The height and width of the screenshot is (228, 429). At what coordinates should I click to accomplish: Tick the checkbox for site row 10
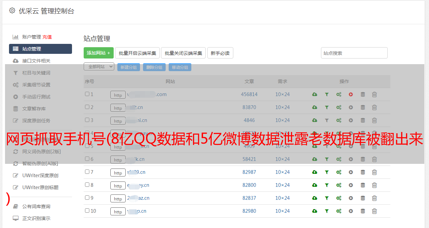click(87, 211)
